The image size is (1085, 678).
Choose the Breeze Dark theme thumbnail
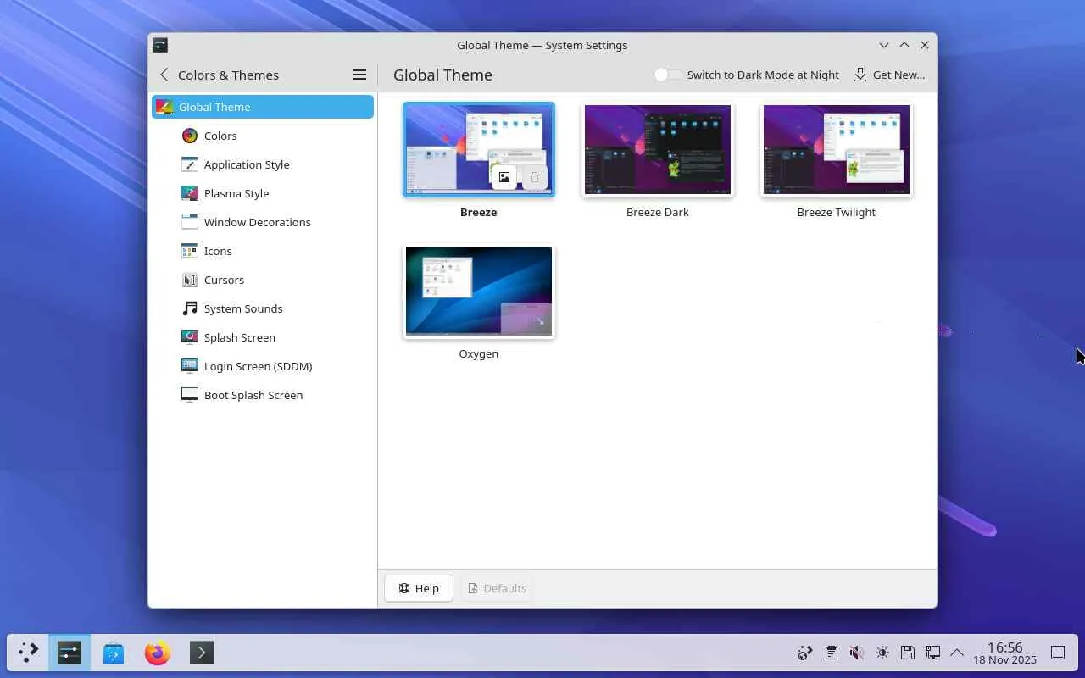coord(658,150)
